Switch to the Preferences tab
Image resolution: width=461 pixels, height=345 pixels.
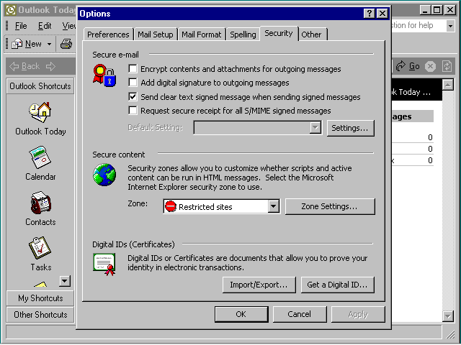point(108,34)
